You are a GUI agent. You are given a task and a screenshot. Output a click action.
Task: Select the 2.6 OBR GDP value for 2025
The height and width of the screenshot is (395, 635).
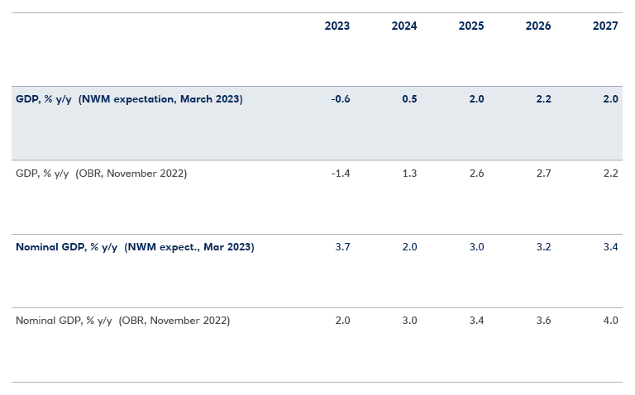point(476,174)
